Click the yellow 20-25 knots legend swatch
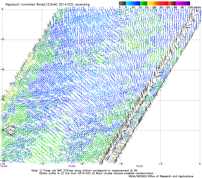This screenshot has width=202, height=178. (x=151, y=3)
